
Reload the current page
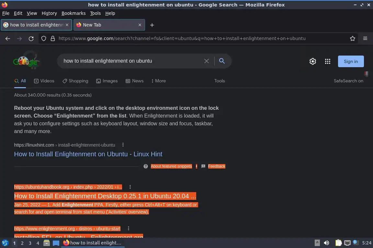[31, 38]
